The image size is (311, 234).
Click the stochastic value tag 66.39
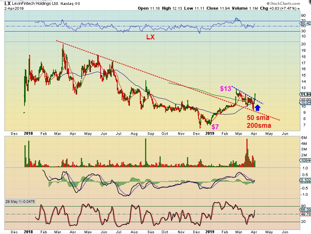tap(306, 210)
